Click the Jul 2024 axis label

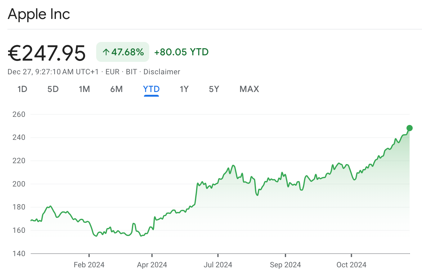[218, 265]
